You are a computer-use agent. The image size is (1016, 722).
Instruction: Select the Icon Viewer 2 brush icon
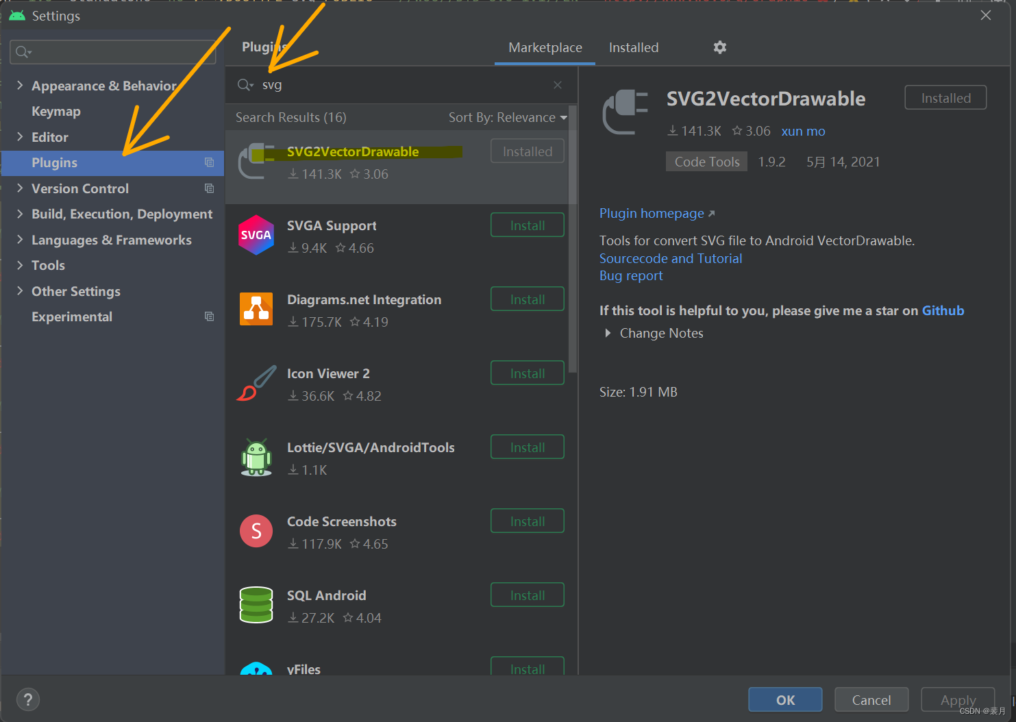pos(256,383)
